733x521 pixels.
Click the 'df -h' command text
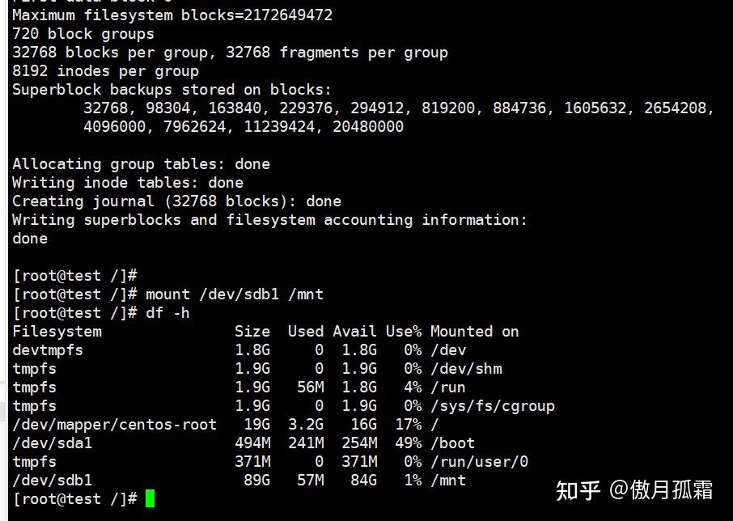tap(167, 312)
